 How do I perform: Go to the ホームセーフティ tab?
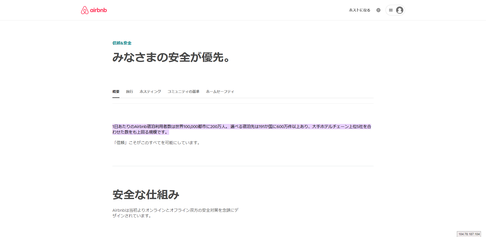click(220, 92)
